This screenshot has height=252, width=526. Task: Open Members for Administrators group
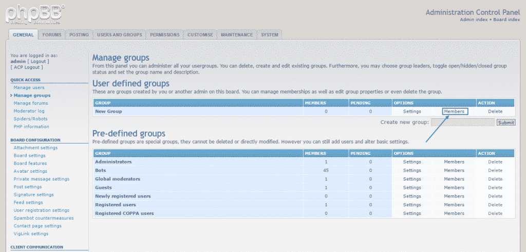[x=454, y=162]
